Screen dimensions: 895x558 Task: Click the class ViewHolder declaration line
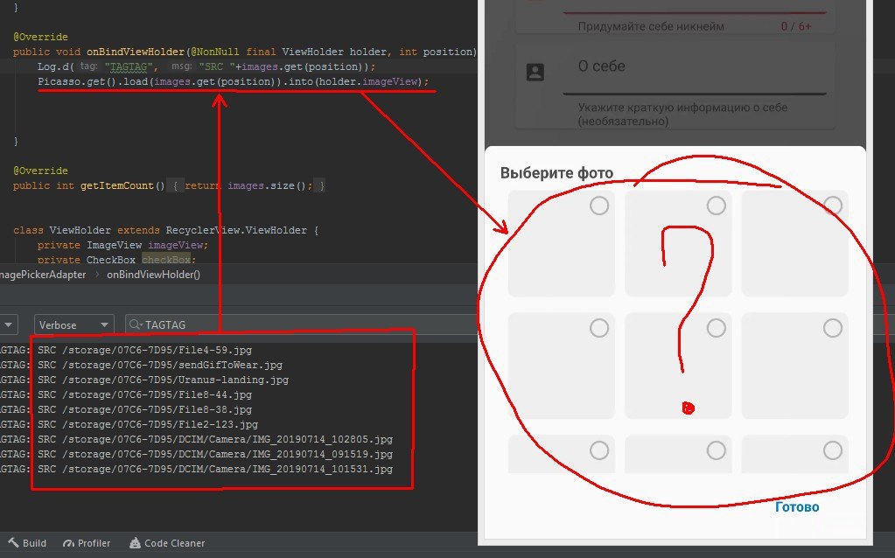(165, 230)
